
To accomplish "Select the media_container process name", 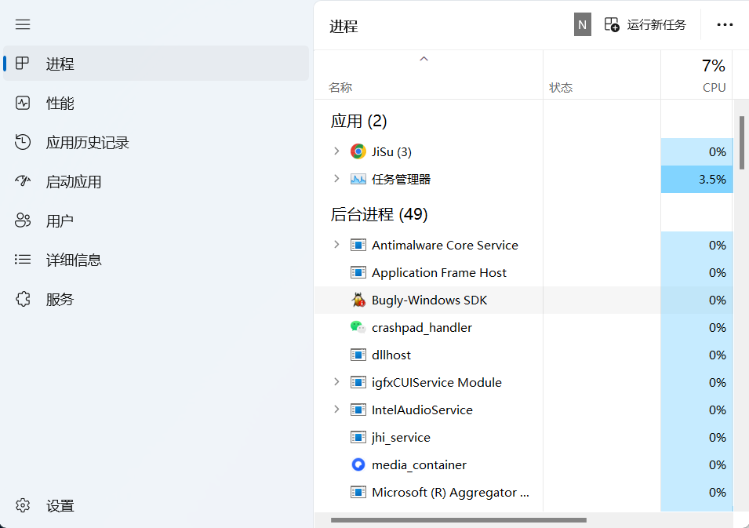I will point(419,465).
